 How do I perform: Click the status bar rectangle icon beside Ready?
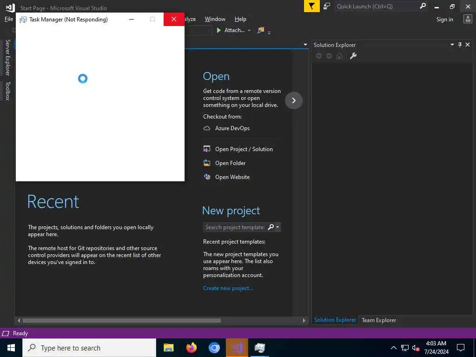(x=6, y=334)
